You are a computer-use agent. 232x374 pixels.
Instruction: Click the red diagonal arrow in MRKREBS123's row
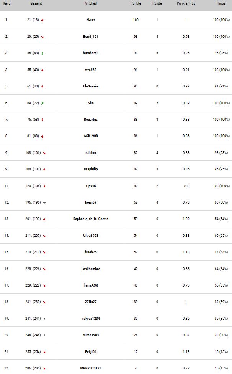tap(44, 368)
